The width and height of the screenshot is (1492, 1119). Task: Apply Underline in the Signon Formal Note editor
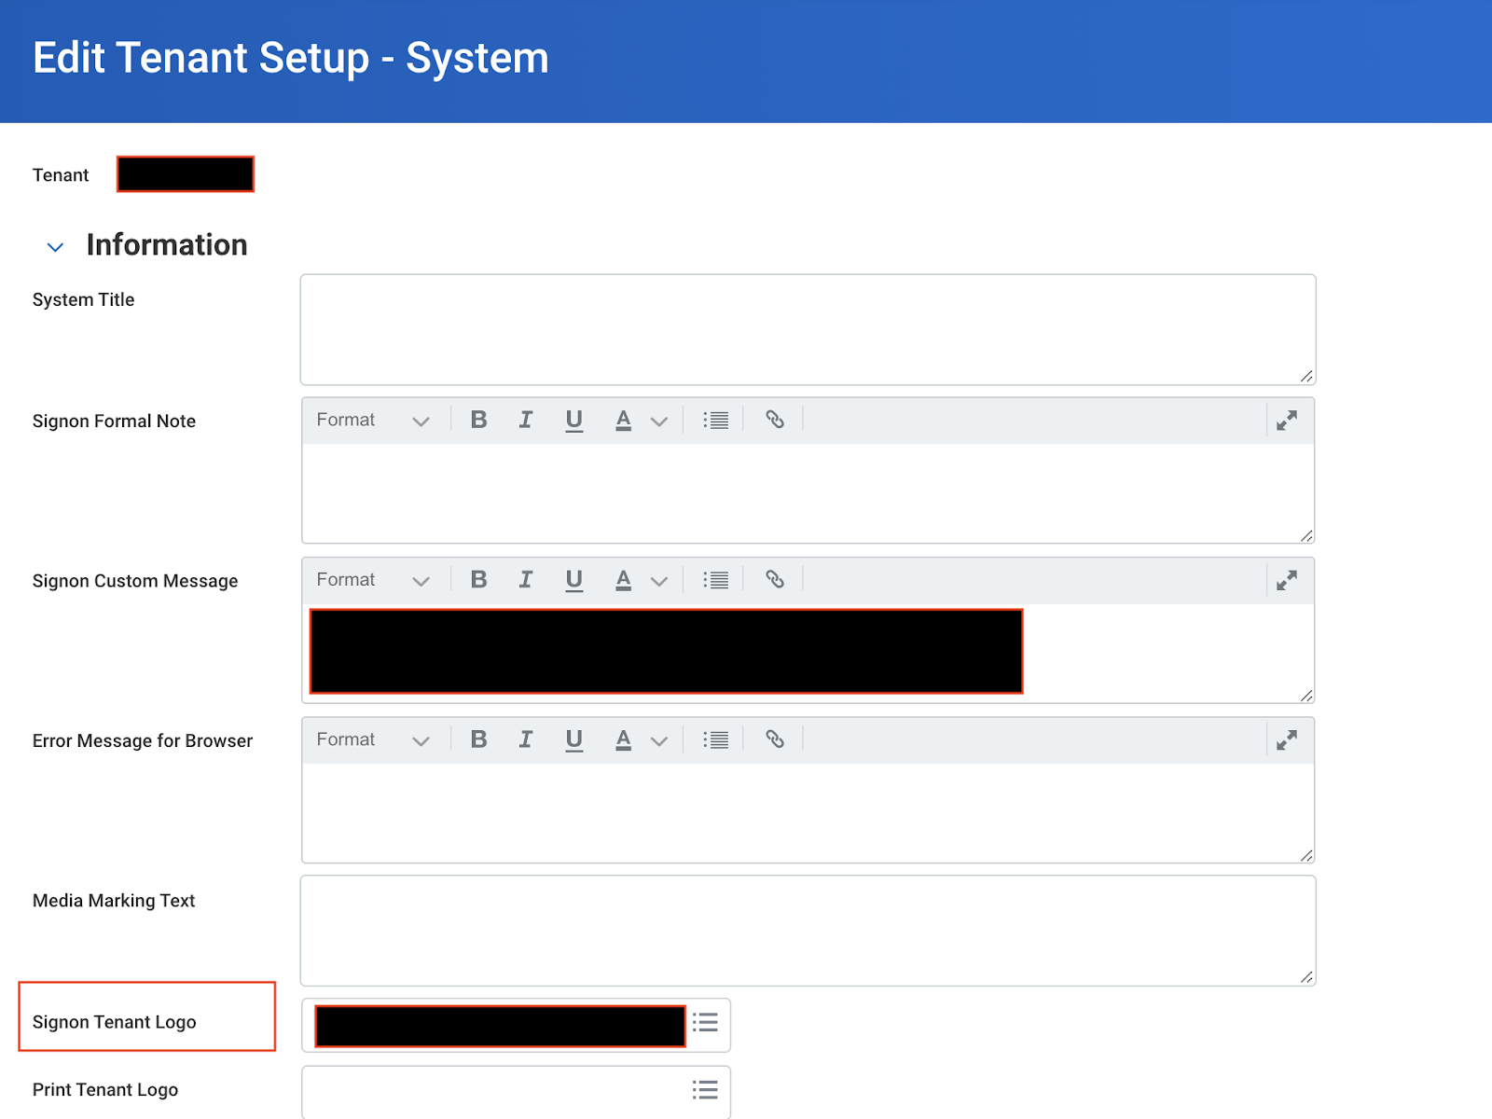point(573,420)
